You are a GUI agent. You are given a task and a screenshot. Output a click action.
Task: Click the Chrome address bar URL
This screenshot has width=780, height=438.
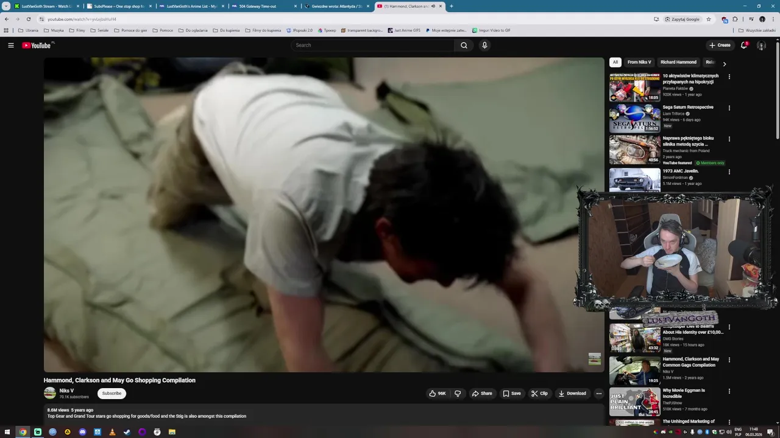82,19
